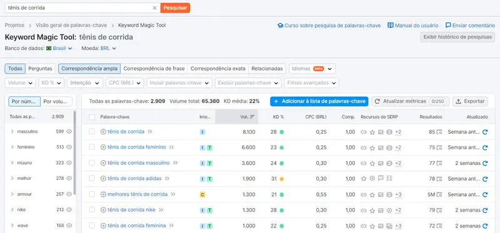Viewport: 500px width, 233px height.
Task: Clear the search field with the X icon
Action: pyautogui.click(x=154, y=8)
